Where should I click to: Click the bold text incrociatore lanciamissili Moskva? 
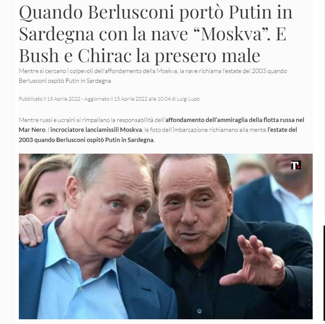pos(96,130)
